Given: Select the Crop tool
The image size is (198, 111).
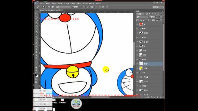Looking at the screenshot, I should click(37, 25).
